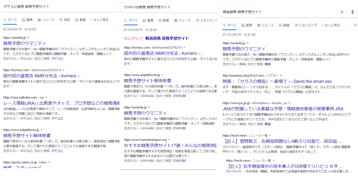The height and width of the screenshot is (176, 358).
Task: Open the humantransport.org URL dropdown arrow
Action: [x=169, y=140]
